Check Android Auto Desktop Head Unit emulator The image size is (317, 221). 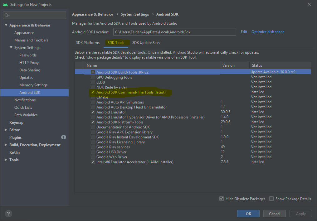(93, 107)
